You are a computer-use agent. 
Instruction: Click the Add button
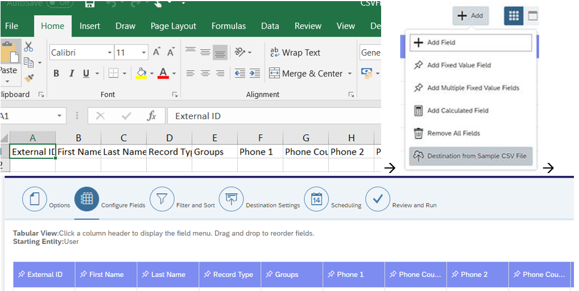coord(471,16)
